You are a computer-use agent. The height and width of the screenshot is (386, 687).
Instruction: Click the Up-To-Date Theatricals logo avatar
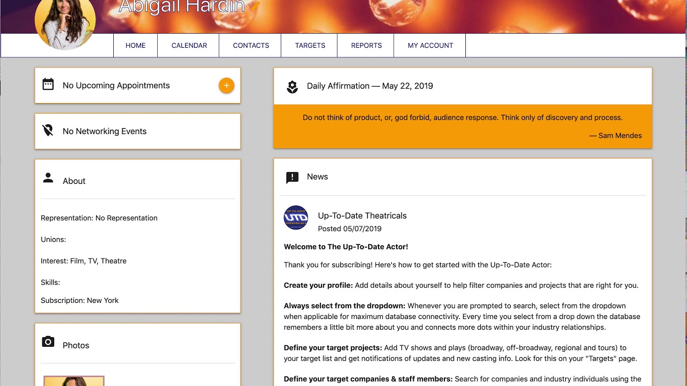pyautogui.click(x=296, y=218)
